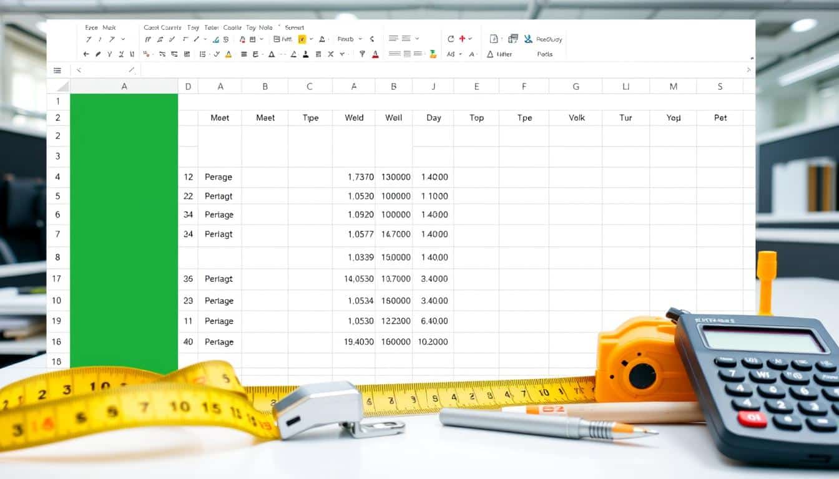Open the dropdown arrow next to the calendar icon
839x479 pixels.
tap(262, 39)
